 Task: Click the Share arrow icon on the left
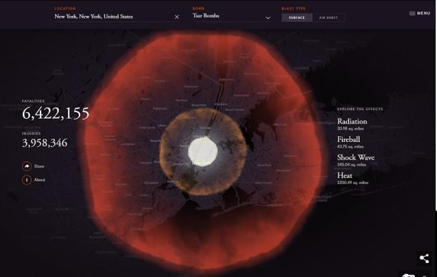click(27, 166)
